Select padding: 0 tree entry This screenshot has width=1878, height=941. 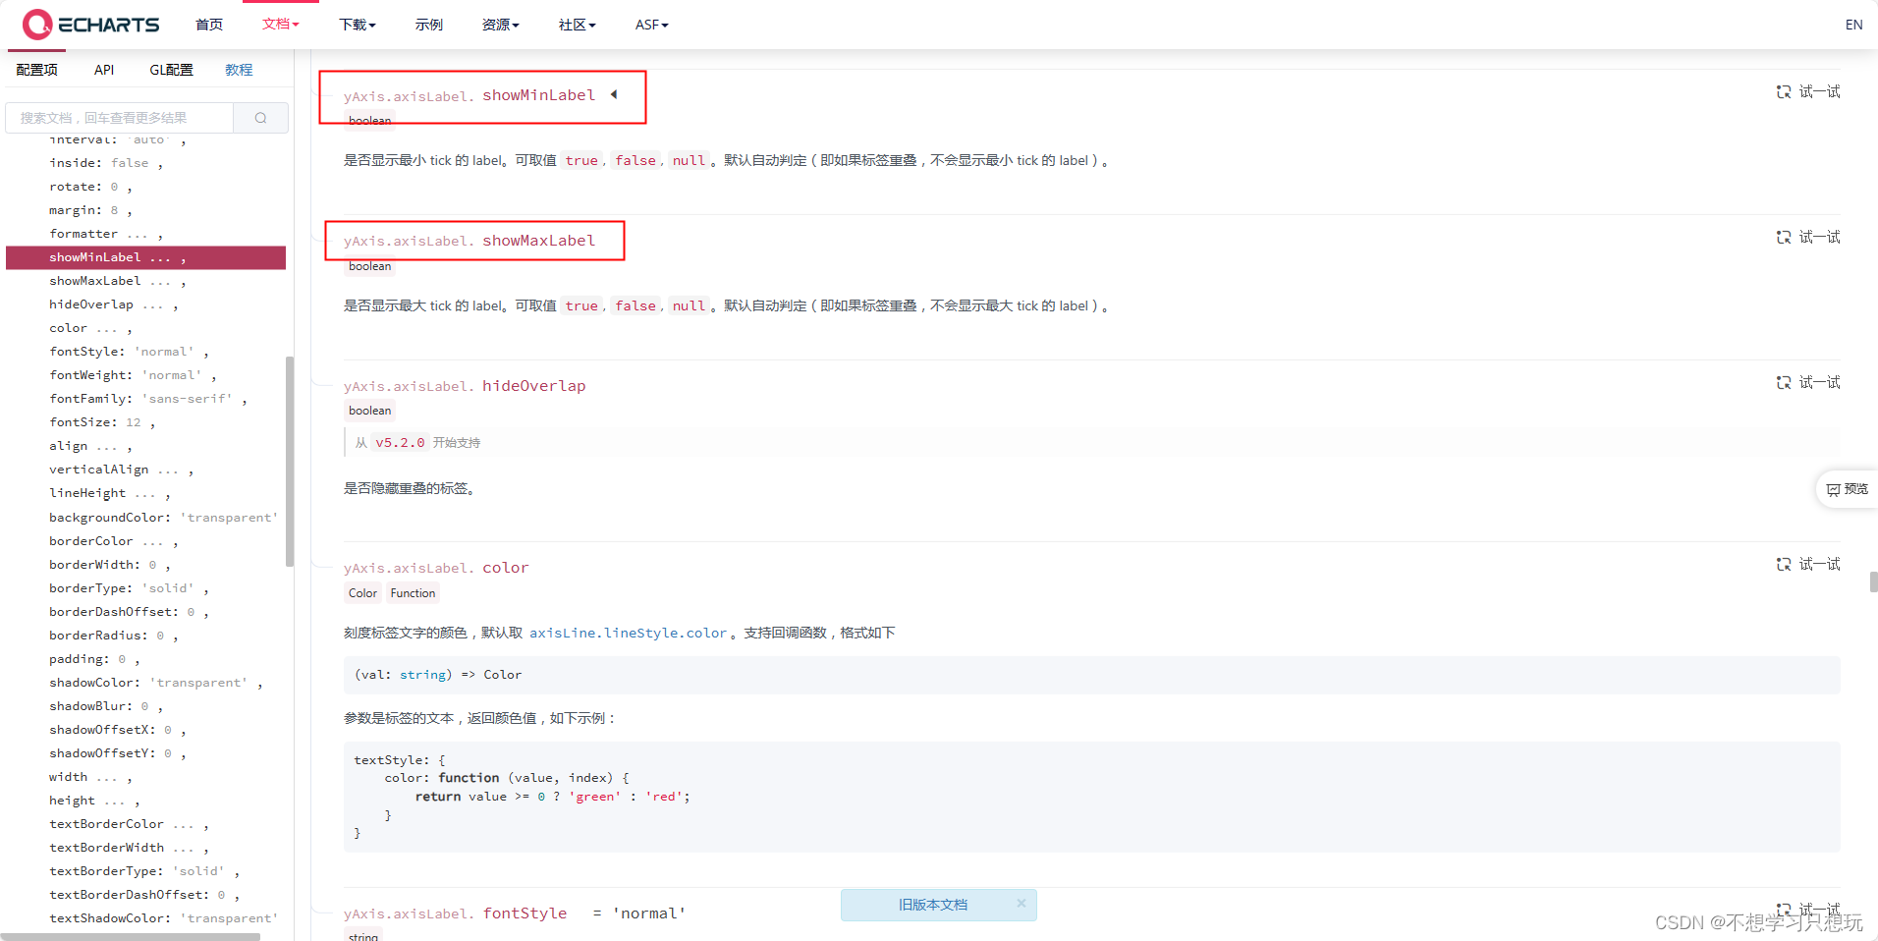pyautogui.click(x=94, y=659)
